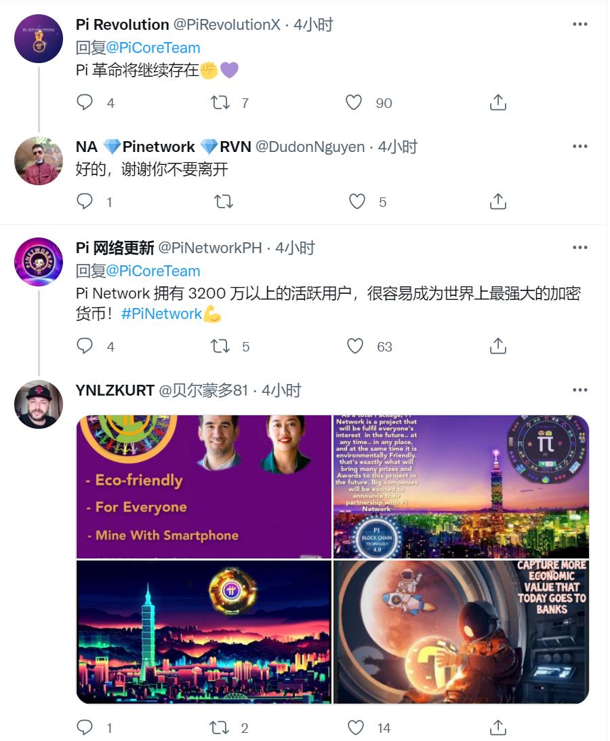This screenshot has height=741, width=610.
Task: Like the PiNetworkPH tweet with 63 likes
Action: pos(355,346)
